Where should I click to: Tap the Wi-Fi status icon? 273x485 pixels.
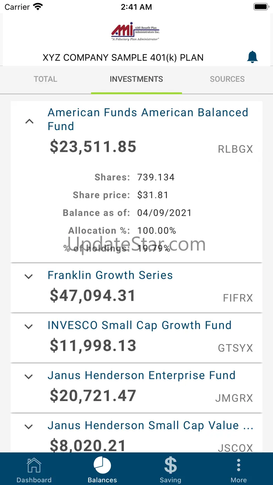point(38,7)
